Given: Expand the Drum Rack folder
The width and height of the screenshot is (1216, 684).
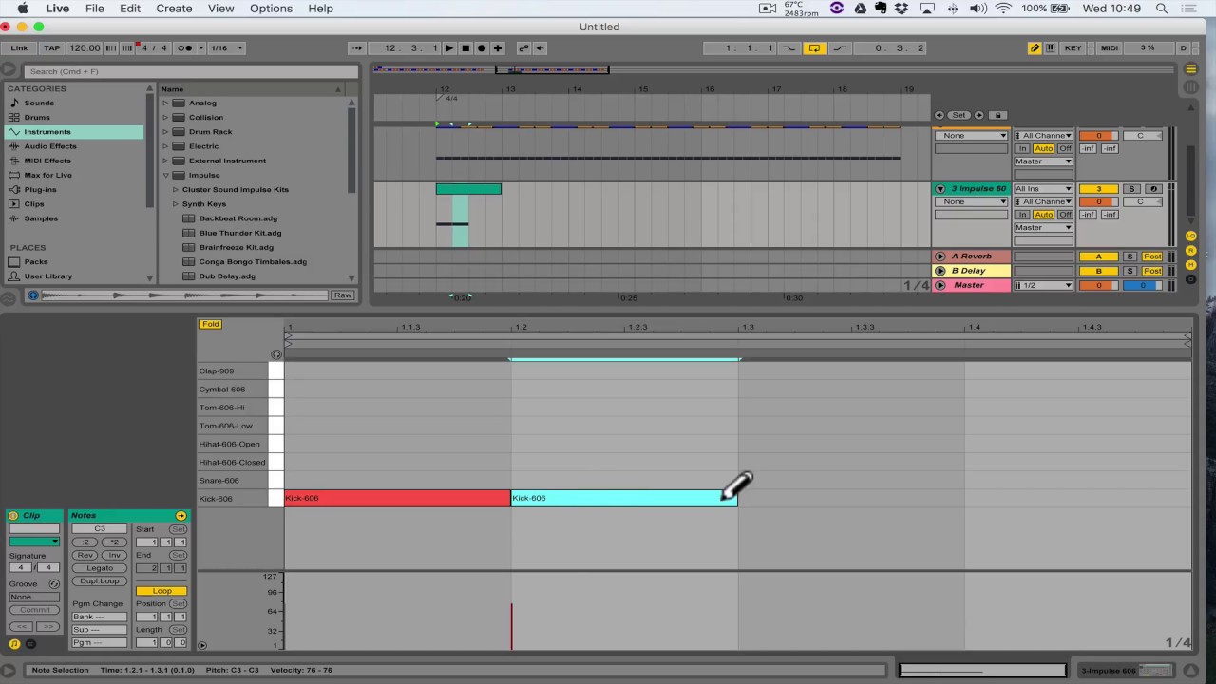Looking at the screenshot, I should point(165,132).
